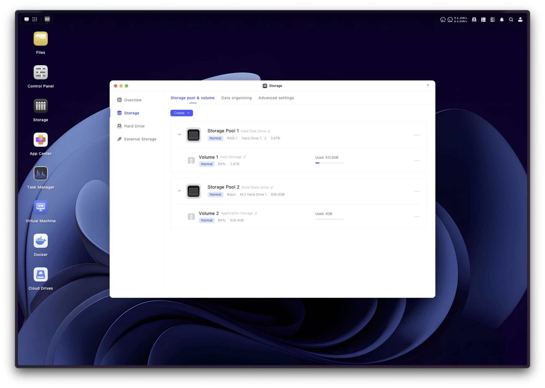This screenshot has width=545, height=388.
Task: Open the Task Manager desktop icon
Action: tap(41, 174)
